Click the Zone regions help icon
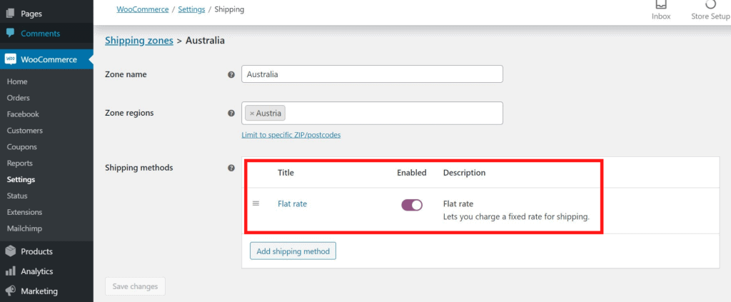Image resolution: width=731 pixels, height=302 pixels. tap(231, 114)
